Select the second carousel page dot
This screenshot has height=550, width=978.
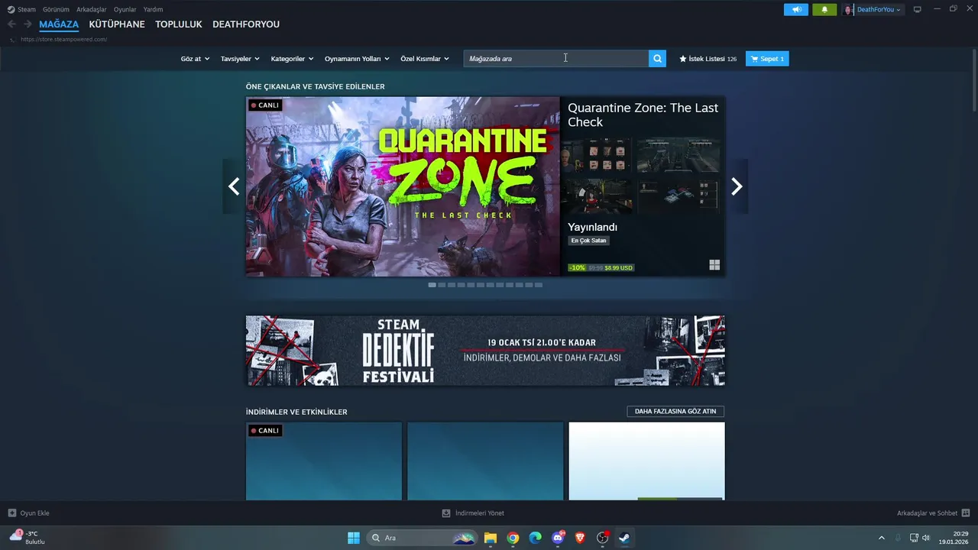click(442, 285)
